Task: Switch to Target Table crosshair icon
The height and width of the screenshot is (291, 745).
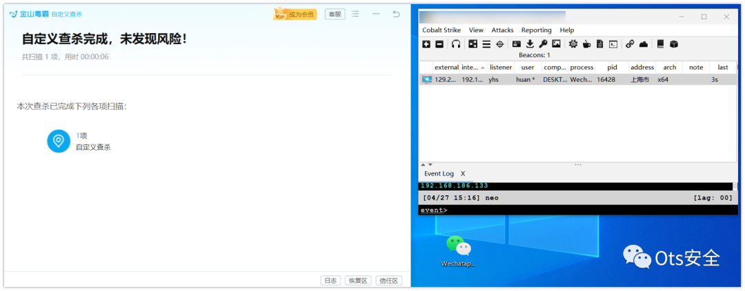Action: tap(500, 44)
